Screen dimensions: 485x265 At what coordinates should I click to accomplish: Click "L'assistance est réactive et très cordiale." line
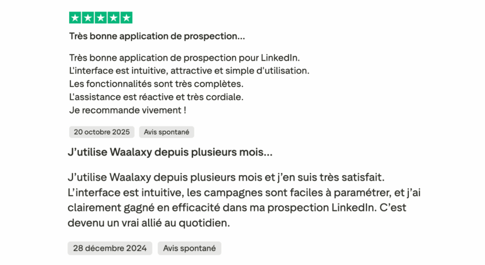pos(156,98)
